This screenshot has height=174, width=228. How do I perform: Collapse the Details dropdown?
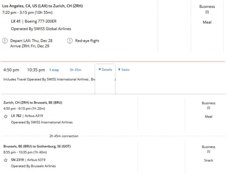(105, 70)
